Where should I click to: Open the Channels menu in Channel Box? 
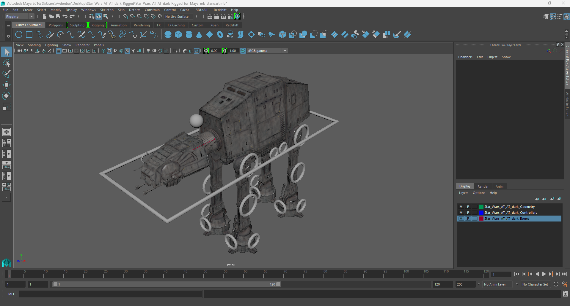point(465,57)
